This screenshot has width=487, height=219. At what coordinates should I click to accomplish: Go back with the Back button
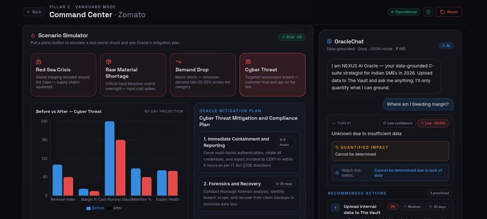pyautogui.click(x=34, y=12)
